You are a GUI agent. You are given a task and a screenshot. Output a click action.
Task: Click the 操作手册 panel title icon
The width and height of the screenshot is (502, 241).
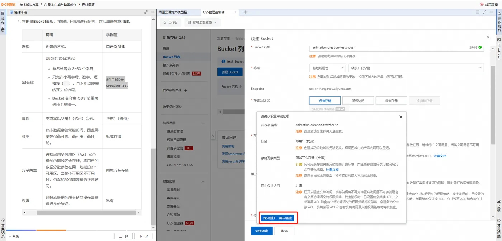pyautogui.click(x=11, y=12)
